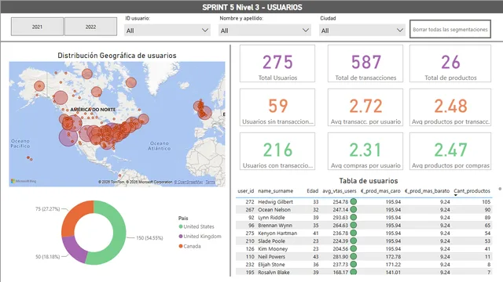Image resolution: width=503 pixels, height=282 pixels.
Task: Sort table by user_id column header
Action: pos(246,191)
